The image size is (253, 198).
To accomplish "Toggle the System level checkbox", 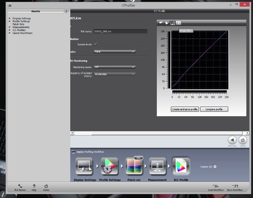I will point(95,44).
